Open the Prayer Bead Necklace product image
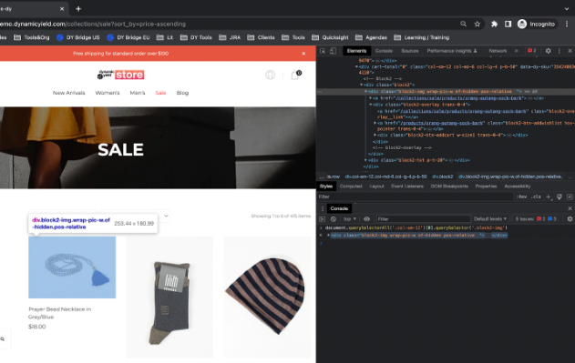Image resolution: width=575 pixels, height=363 pixels. 72,267
